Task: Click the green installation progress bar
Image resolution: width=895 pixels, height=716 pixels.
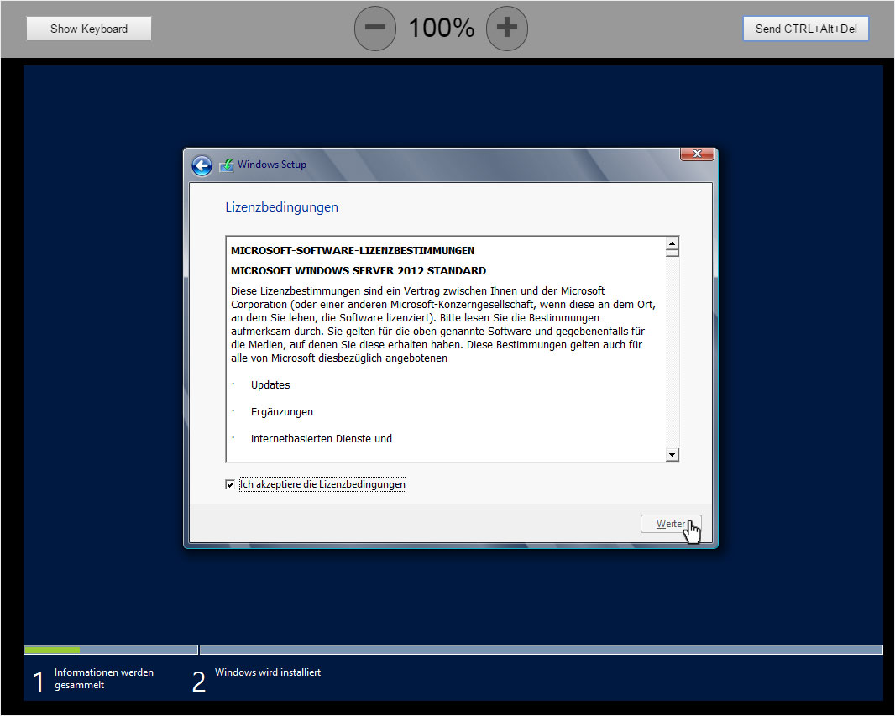Action: pyautogui.click(x=52, y=650)
